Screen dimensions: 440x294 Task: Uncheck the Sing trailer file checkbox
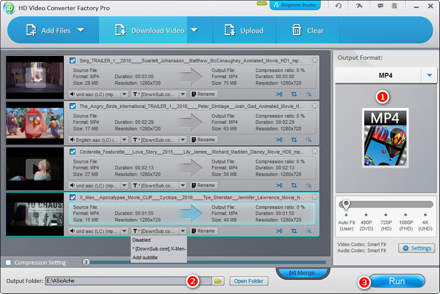(x=73, y=61)
